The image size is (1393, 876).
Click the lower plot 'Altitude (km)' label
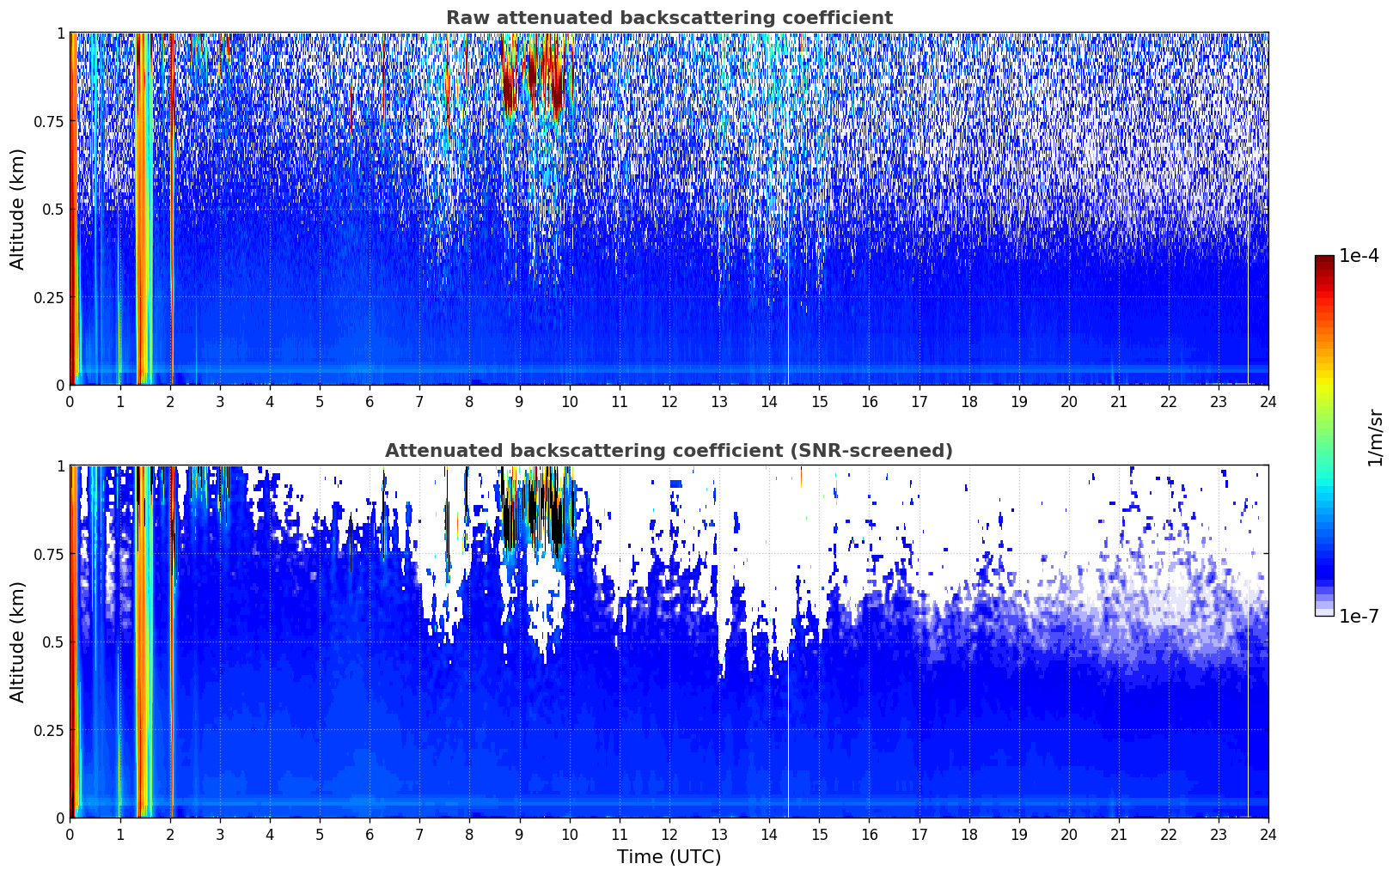tap(18, 642)
